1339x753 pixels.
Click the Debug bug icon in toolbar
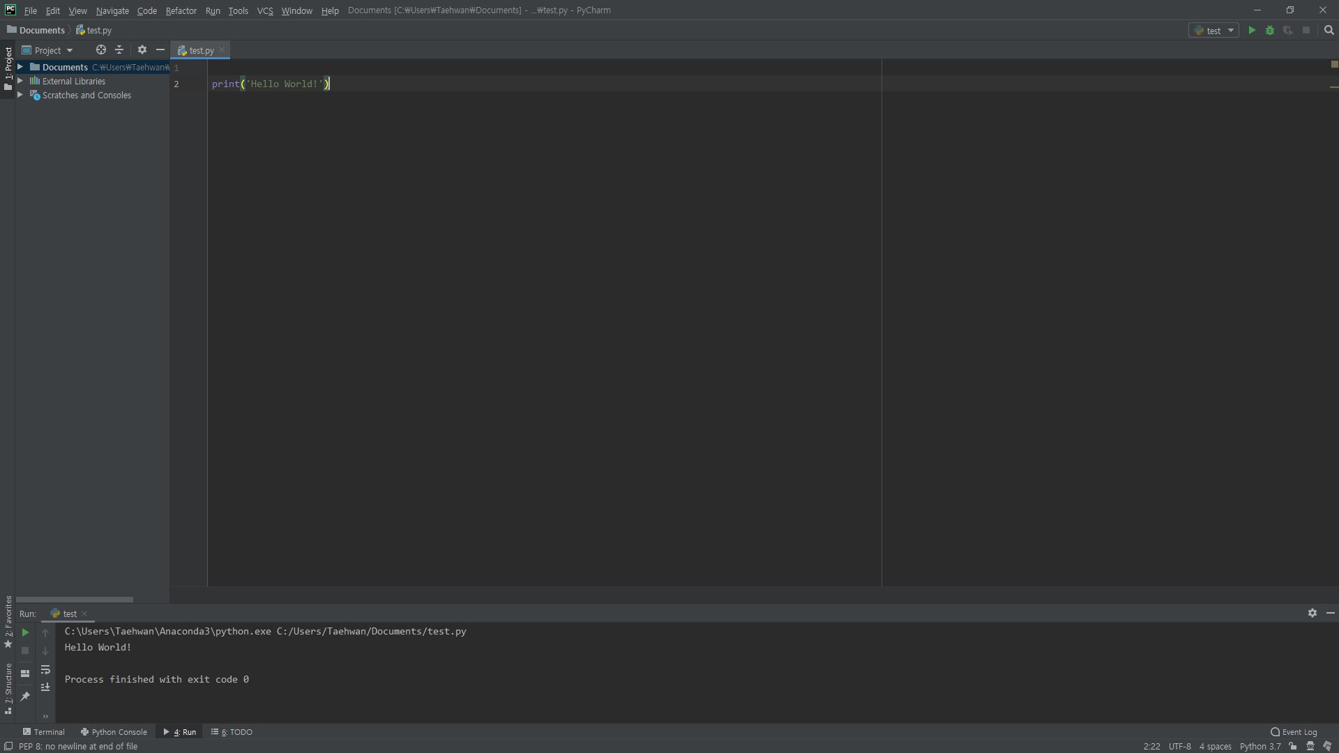point(1270,31)
